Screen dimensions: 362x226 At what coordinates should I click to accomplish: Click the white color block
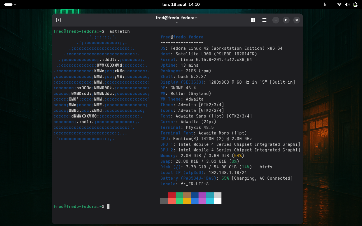point(217,201)
